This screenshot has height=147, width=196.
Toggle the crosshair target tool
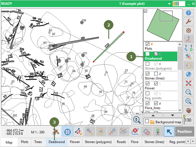67,131
